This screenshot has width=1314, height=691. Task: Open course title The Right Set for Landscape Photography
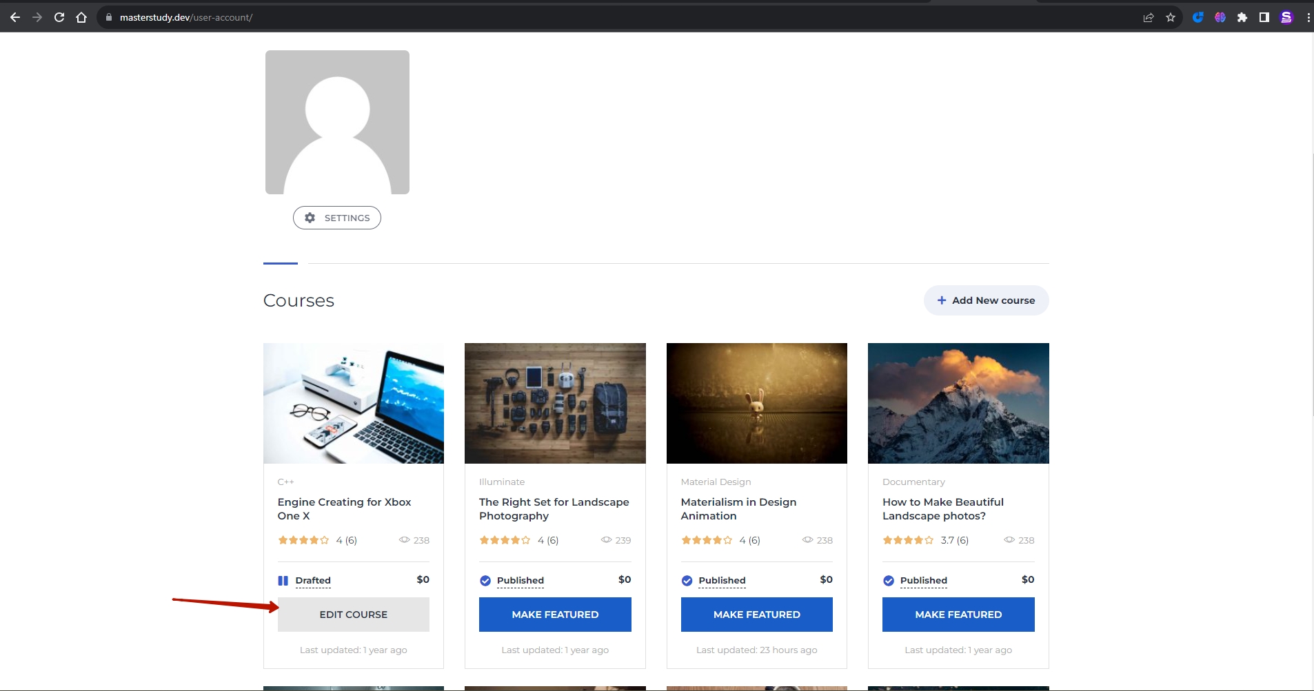pos(554,509)
